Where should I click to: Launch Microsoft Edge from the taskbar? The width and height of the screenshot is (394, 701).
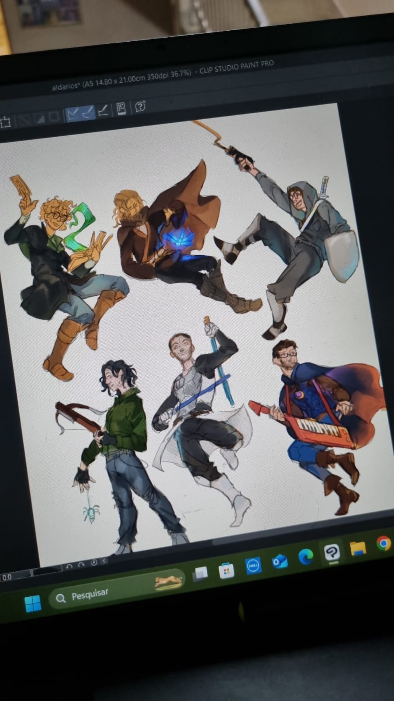[305, 557]
